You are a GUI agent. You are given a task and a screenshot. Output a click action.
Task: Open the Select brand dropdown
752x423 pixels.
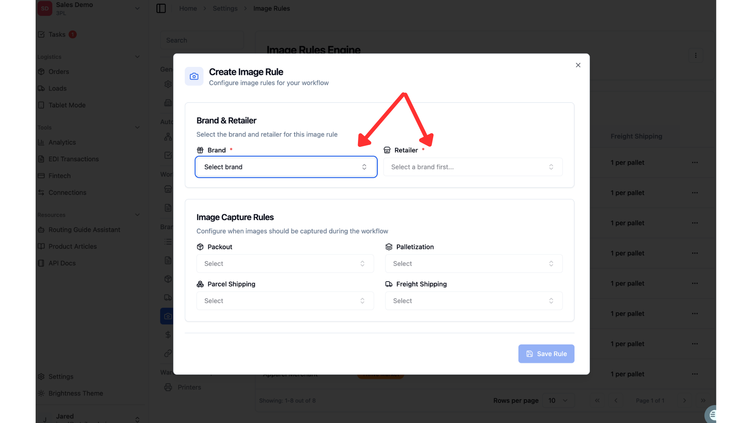(x=286, y=167)
